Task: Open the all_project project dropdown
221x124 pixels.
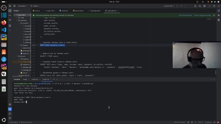Action: tap(22, 6)
